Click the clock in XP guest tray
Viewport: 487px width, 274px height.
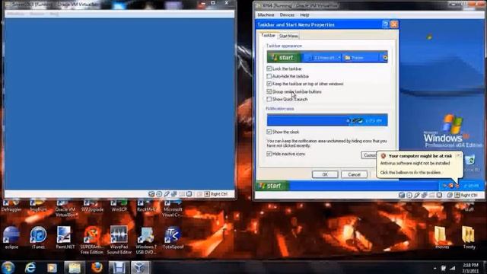pyautogui.click(x=471, y=186)
